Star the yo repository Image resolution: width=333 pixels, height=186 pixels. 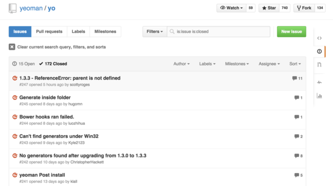pyautogui.click(x=269, y=8)
